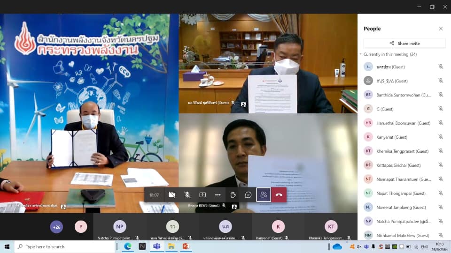Click the รว participant tile in bottom strip

pyautogui.click(x=172, y=227)
